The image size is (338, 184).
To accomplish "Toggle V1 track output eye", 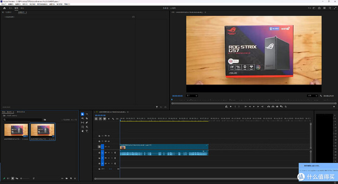I will [x=109, y=147].
